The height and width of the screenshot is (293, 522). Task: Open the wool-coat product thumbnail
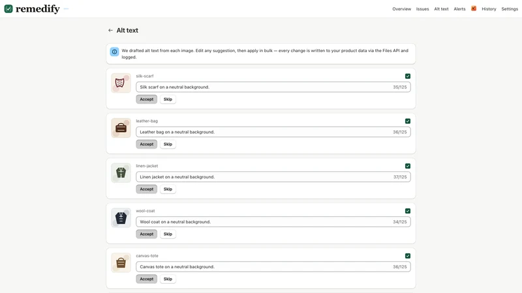(x=121, y=217)
